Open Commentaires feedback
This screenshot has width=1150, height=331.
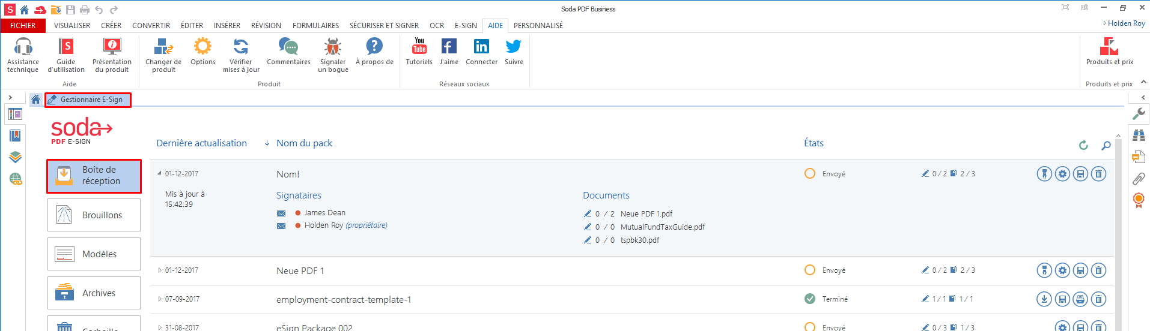[x=288, y=51]
